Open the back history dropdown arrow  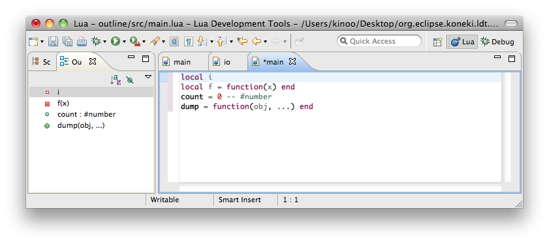tap(265, 42)
